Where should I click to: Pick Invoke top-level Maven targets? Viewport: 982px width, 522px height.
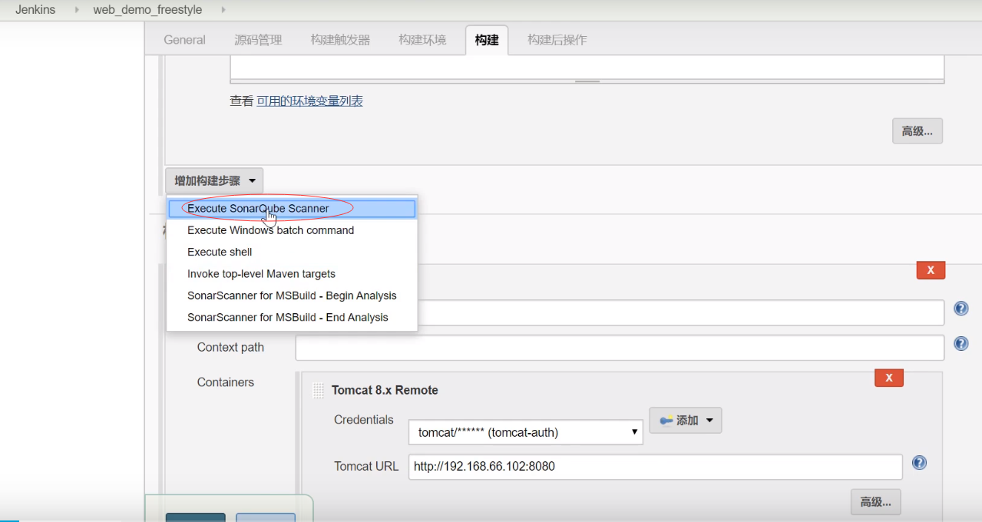pos(292,274)
